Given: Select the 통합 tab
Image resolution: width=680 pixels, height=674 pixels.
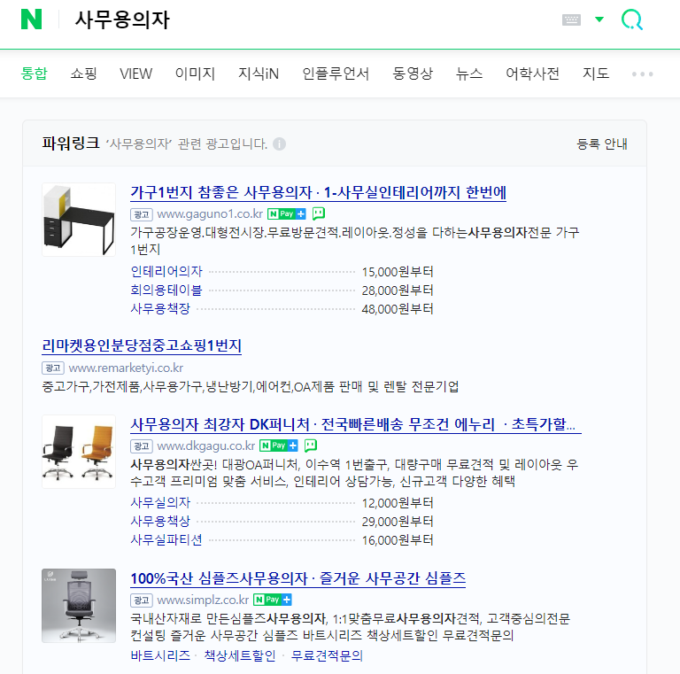Looking at the screenshot, I should pyautogui.click(x=35, y=74).
